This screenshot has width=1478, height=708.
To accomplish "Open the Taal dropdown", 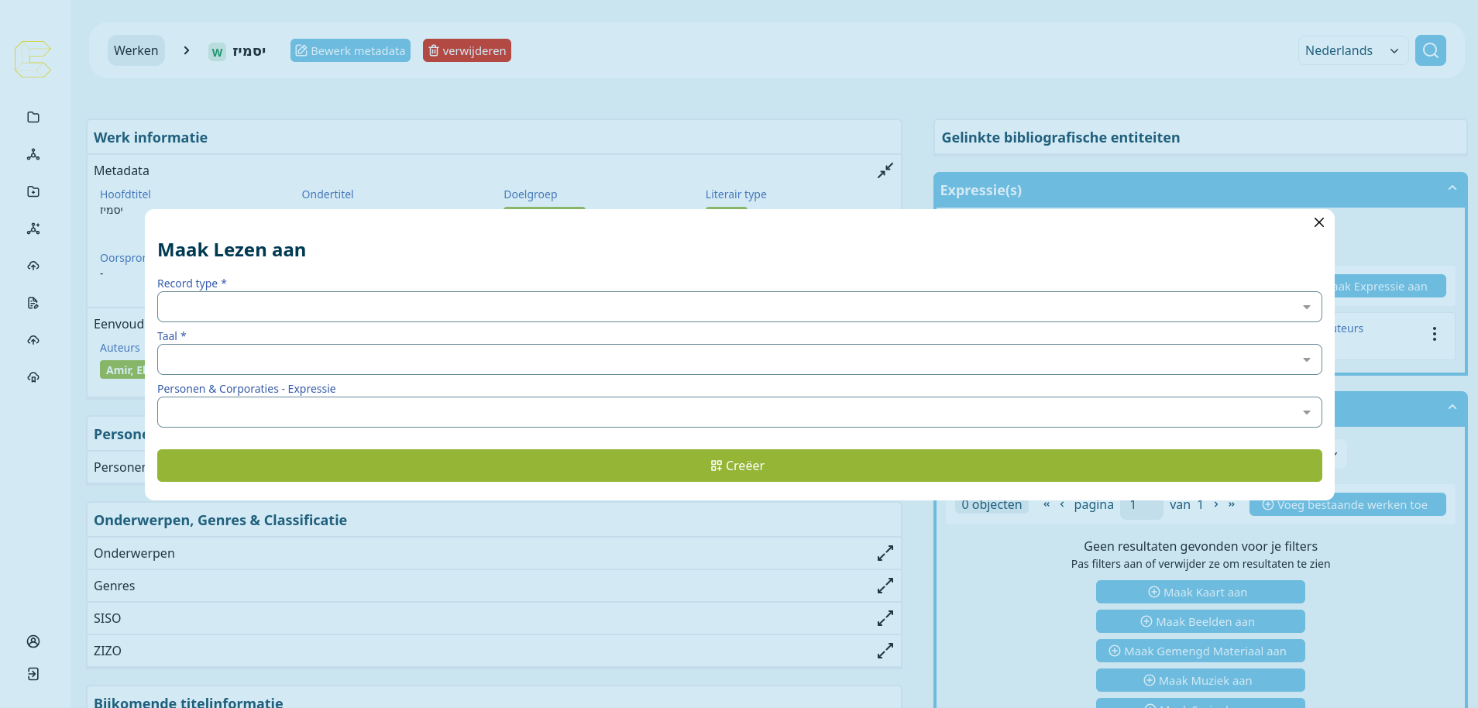I will [x=739, y=359].
